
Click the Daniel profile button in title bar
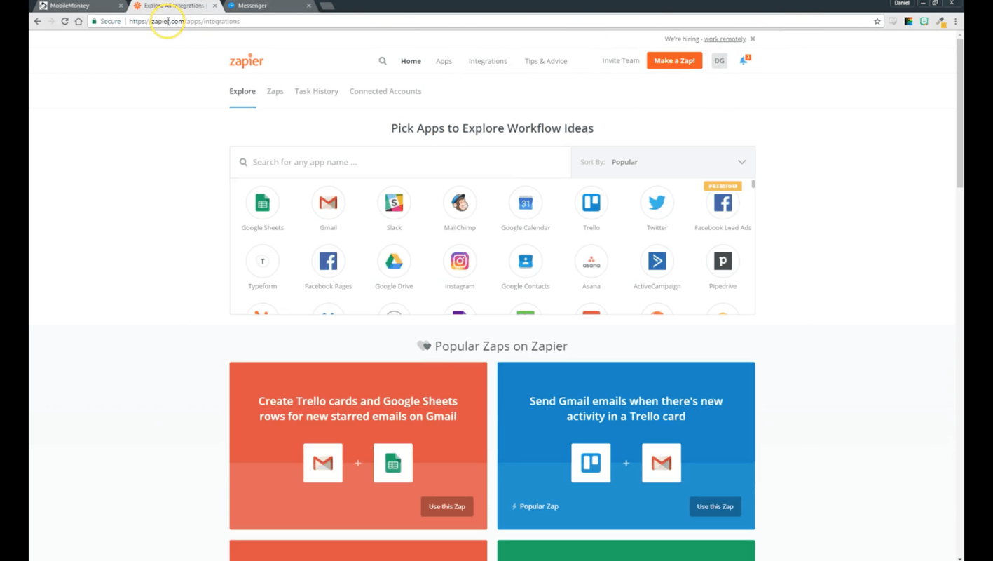(902, 4)
